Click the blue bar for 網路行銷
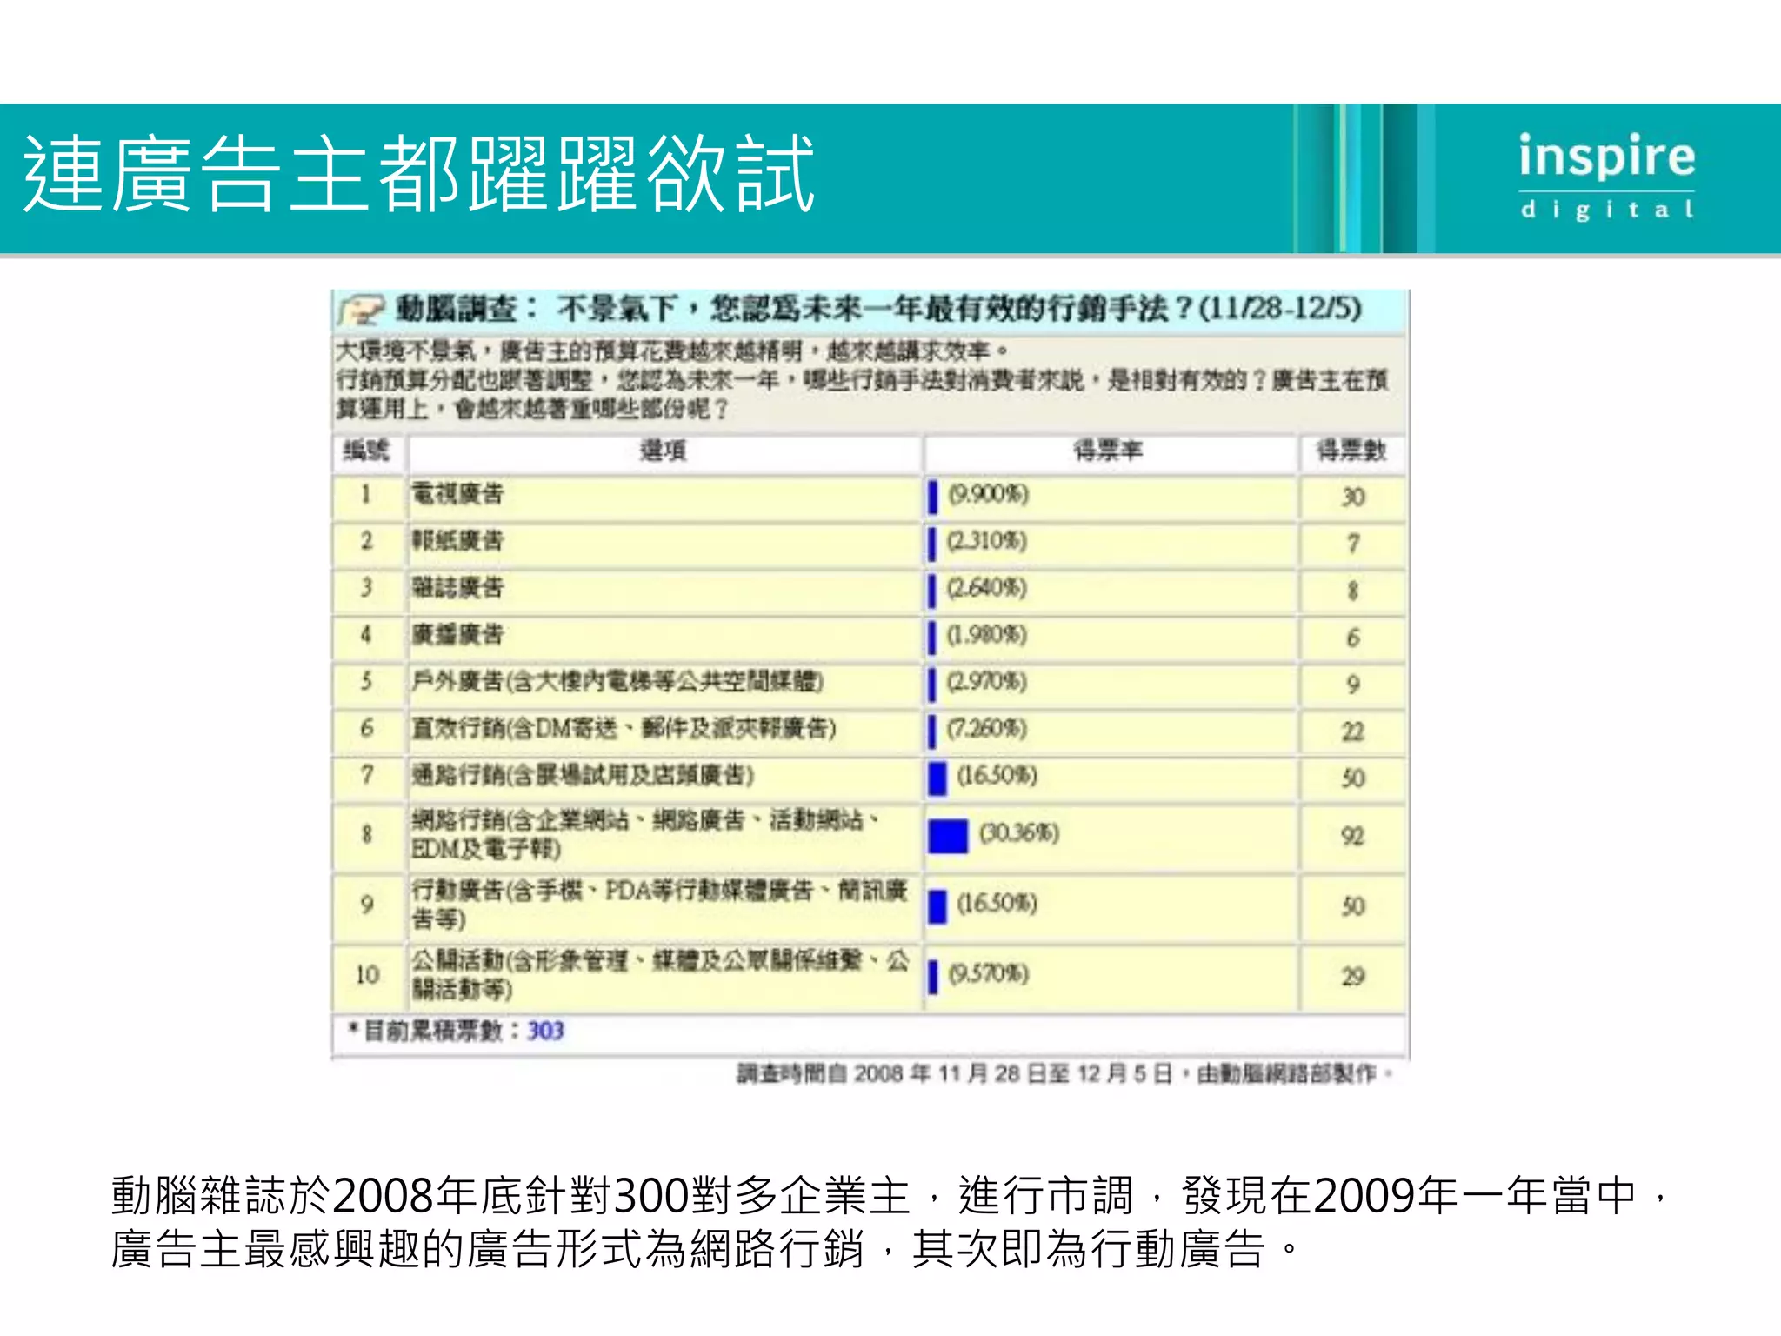This screenshot has width=1781, height=1336. coord(948,836)
